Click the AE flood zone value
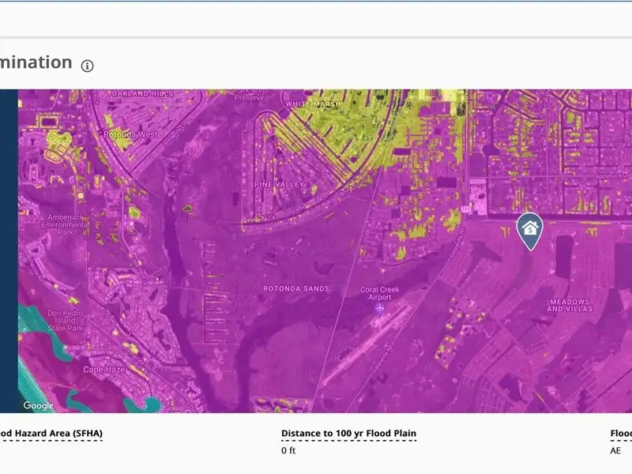632x474 pixels. click(x=615, y=450)
